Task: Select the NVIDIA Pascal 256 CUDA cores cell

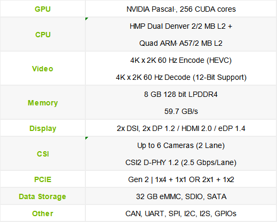Action: (181, 9)
